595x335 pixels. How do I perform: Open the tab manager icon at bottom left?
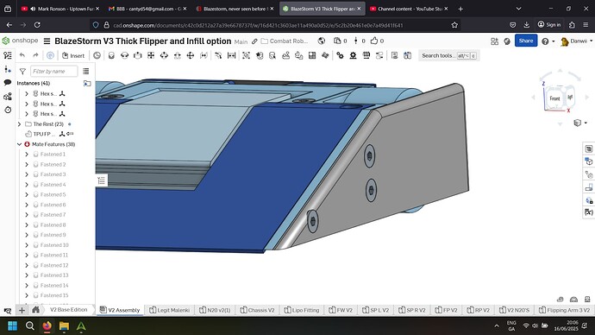pos(7,310)
